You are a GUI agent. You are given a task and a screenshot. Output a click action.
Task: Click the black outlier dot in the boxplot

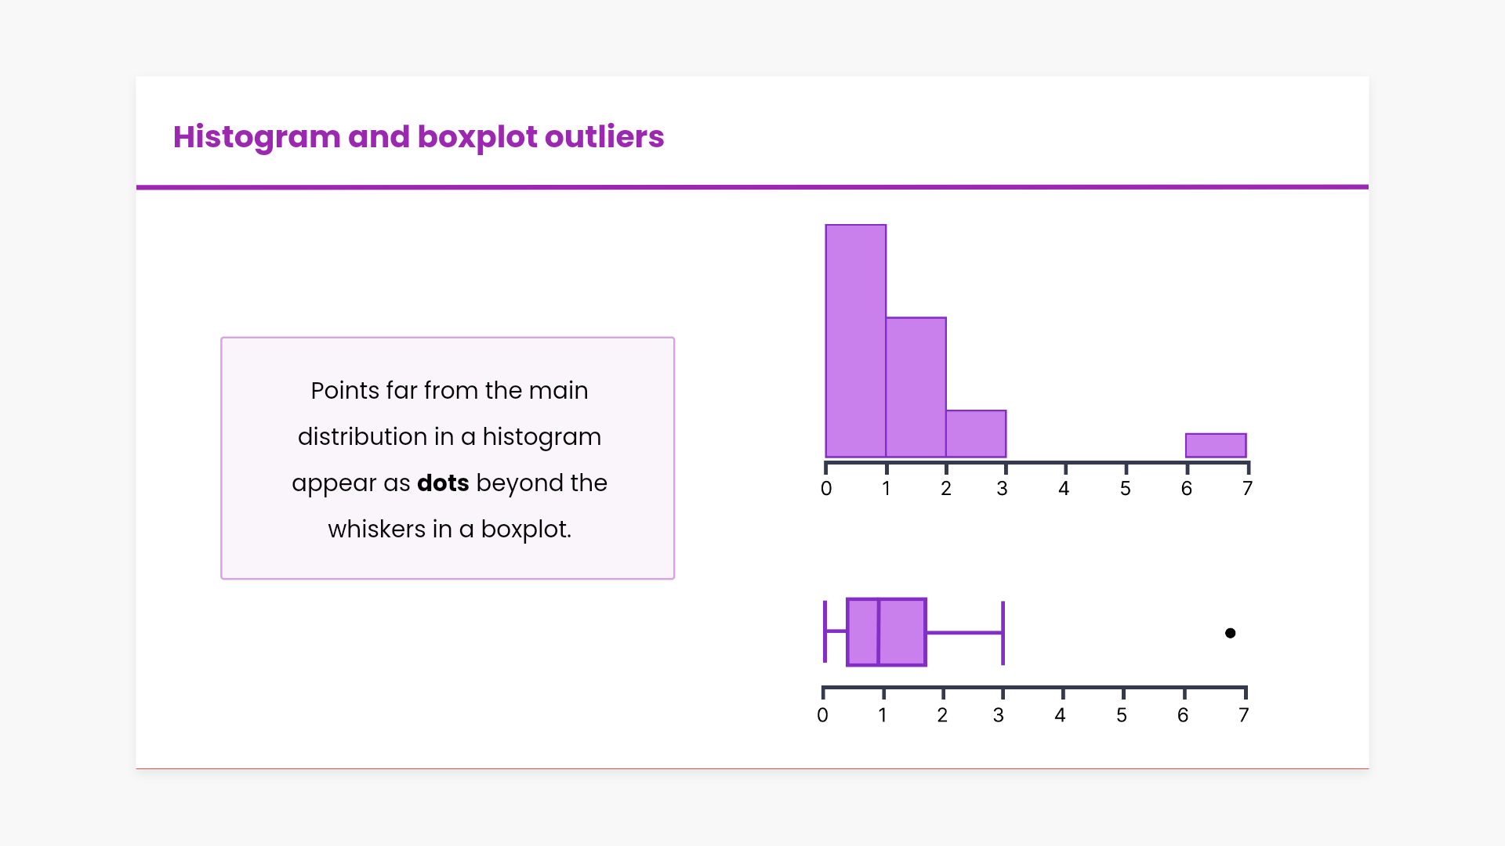[1230, 633]
